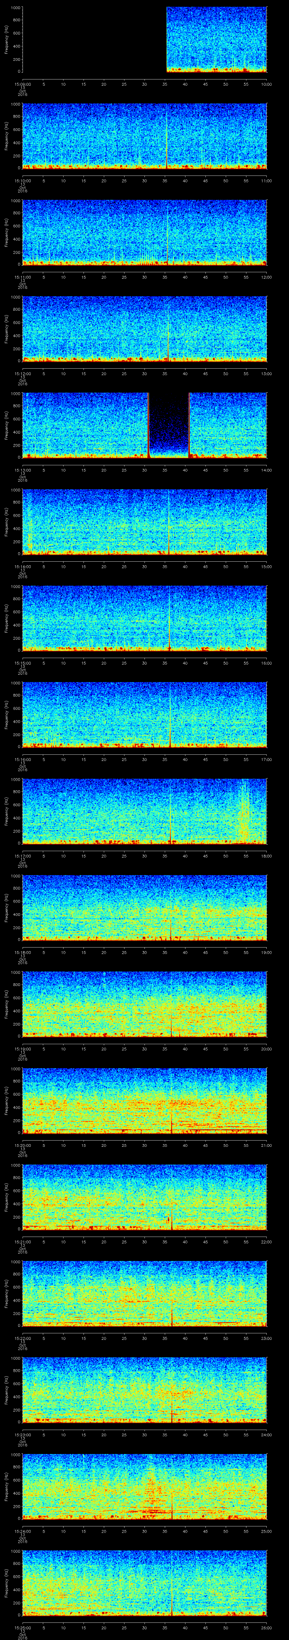289x1640 pixels.
Task: Select the spectrogram panel starting at 15:15:00
Action: coord(144,618)
